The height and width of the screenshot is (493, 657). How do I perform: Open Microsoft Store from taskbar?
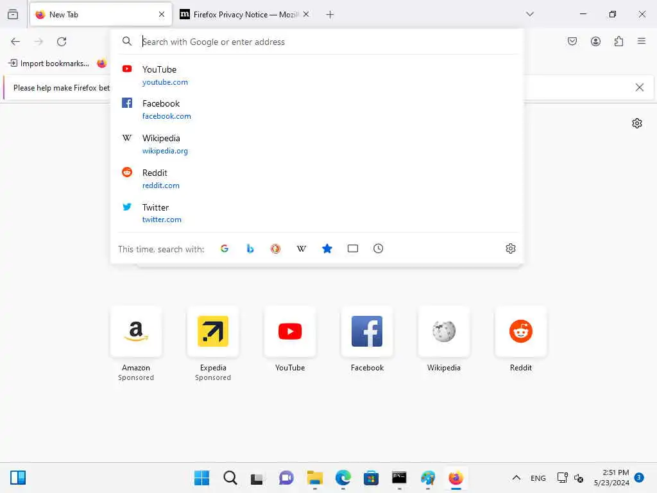(x=371, y=478)
